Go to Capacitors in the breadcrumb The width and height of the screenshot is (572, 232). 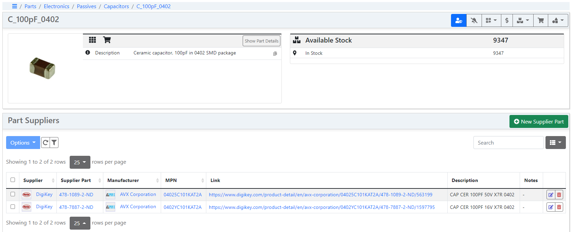point(116,6)
